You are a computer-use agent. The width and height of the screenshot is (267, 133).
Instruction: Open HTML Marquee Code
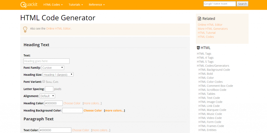click(212, 110)
